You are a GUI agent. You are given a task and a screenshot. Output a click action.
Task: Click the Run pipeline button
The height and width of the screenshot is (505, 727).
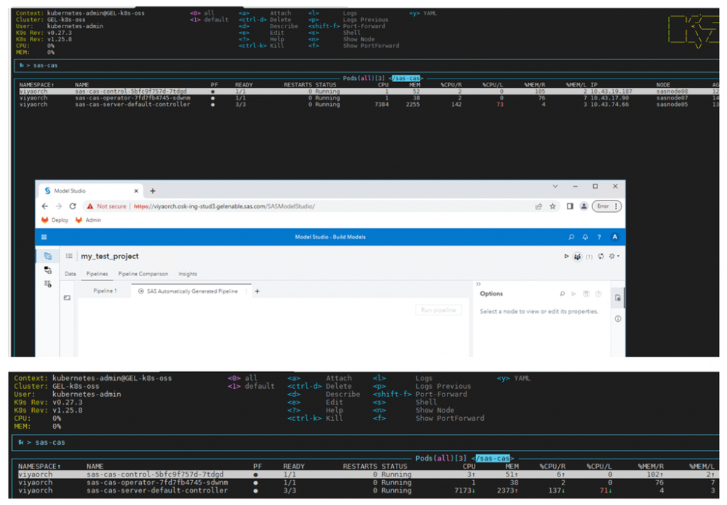coord(438,310)
